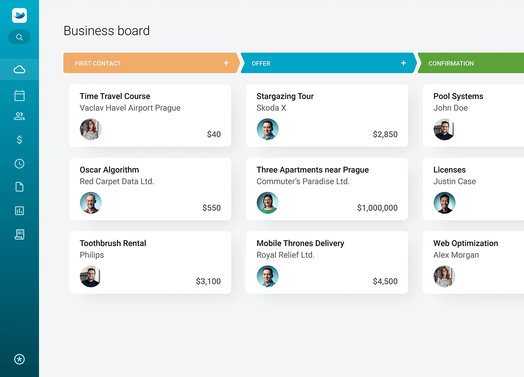Open the Mobile Thrones Delivery card
The width and height of the screenshot is (524, 377).
pos(327,262)
